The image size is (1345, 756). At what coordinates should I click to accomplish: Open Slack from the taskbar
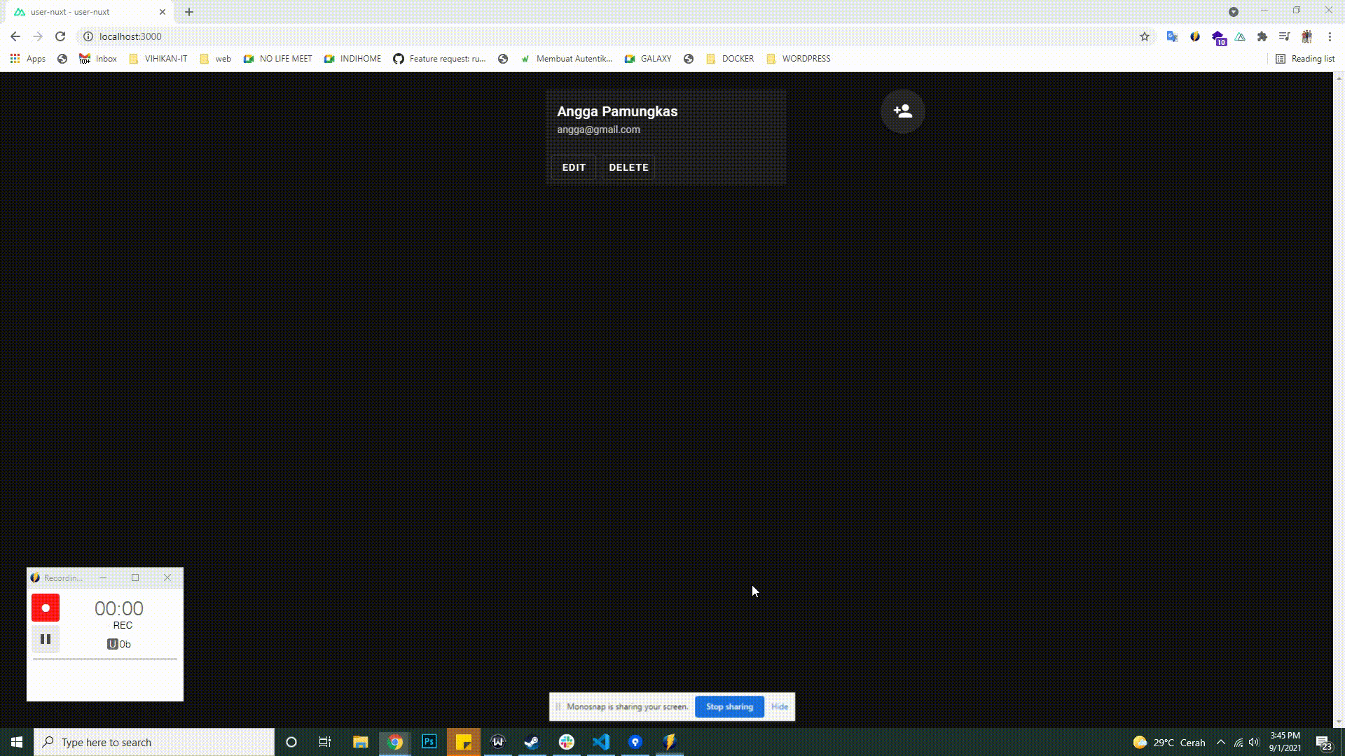click(x=566, y=742)
